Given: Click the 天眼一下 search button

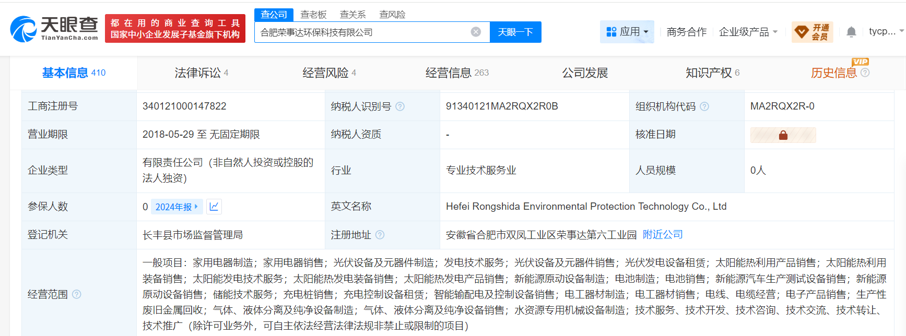Looking at the screenshot, I should [x=515, y=32].
